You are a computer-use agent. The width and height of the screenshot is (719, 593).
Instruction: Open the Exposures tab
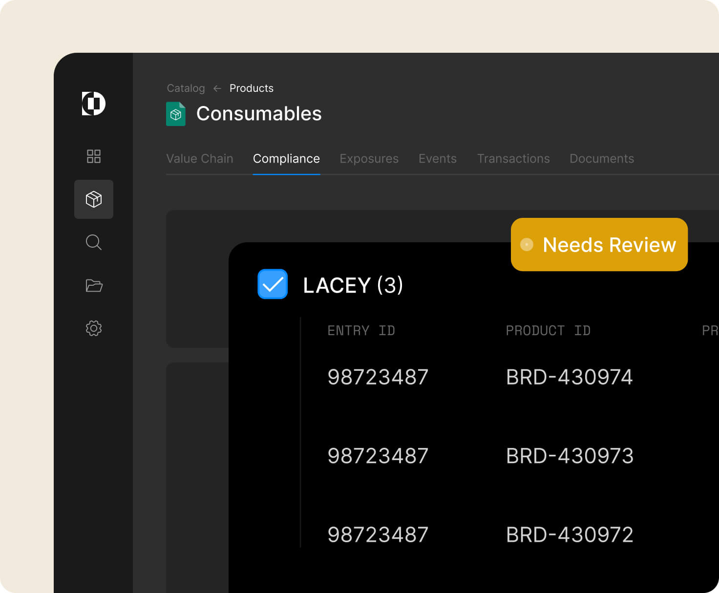[369, 159]
